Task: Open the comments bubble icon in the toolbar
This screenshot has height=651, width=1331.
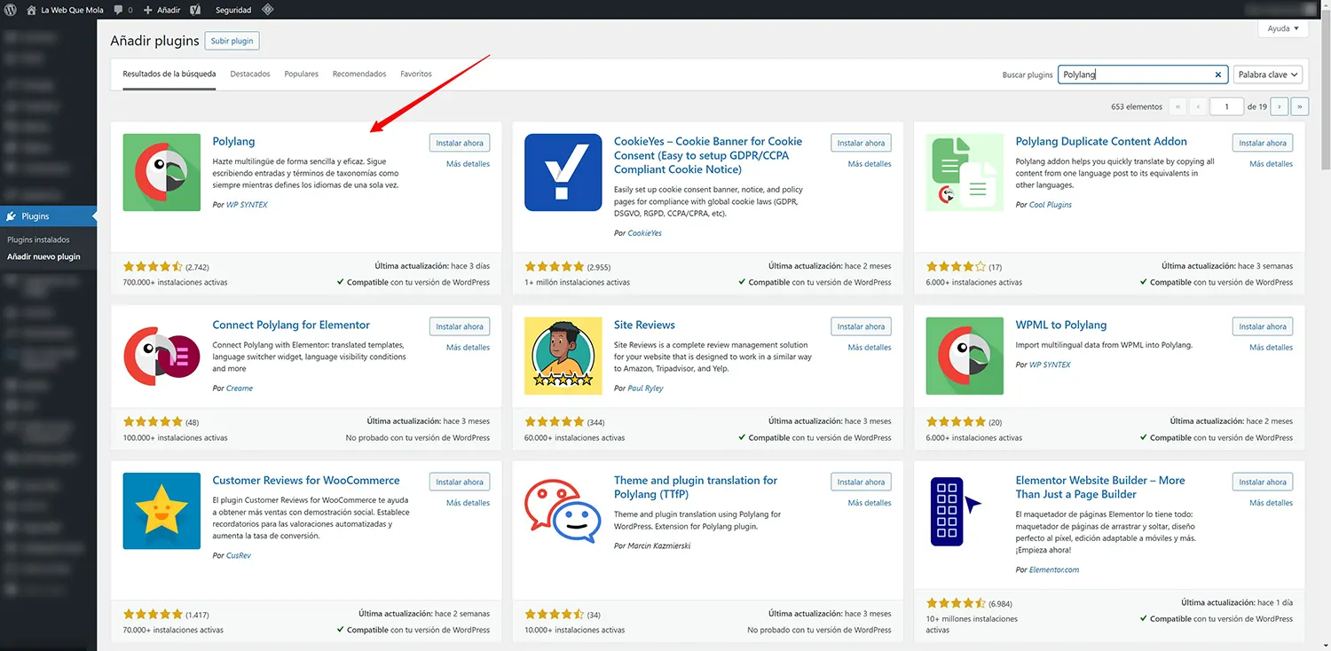Action: point(117,10)
